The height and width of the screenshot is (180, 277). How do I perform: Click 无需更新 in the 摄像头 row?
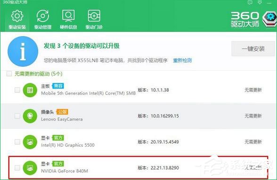tap(253, 116)
